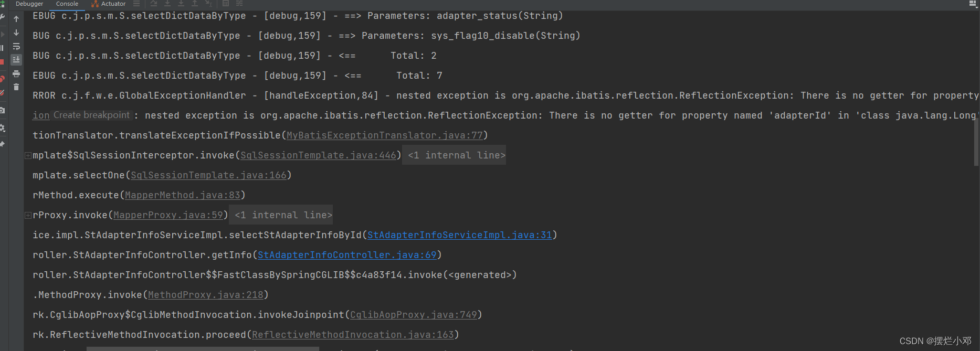Expand the fold marker beside rProxy.invoke line
The image size is (980, 351).
[x=27, y=215]
